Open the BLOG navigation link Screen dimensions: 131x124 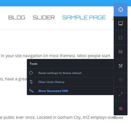(x=17, y=18)
